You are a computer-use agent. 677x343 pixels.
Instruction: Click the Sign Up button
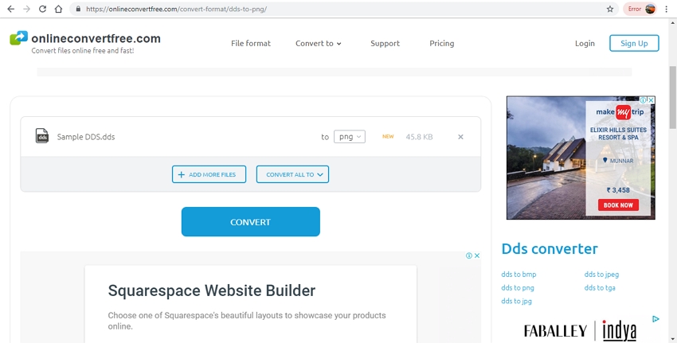(634, 43)
